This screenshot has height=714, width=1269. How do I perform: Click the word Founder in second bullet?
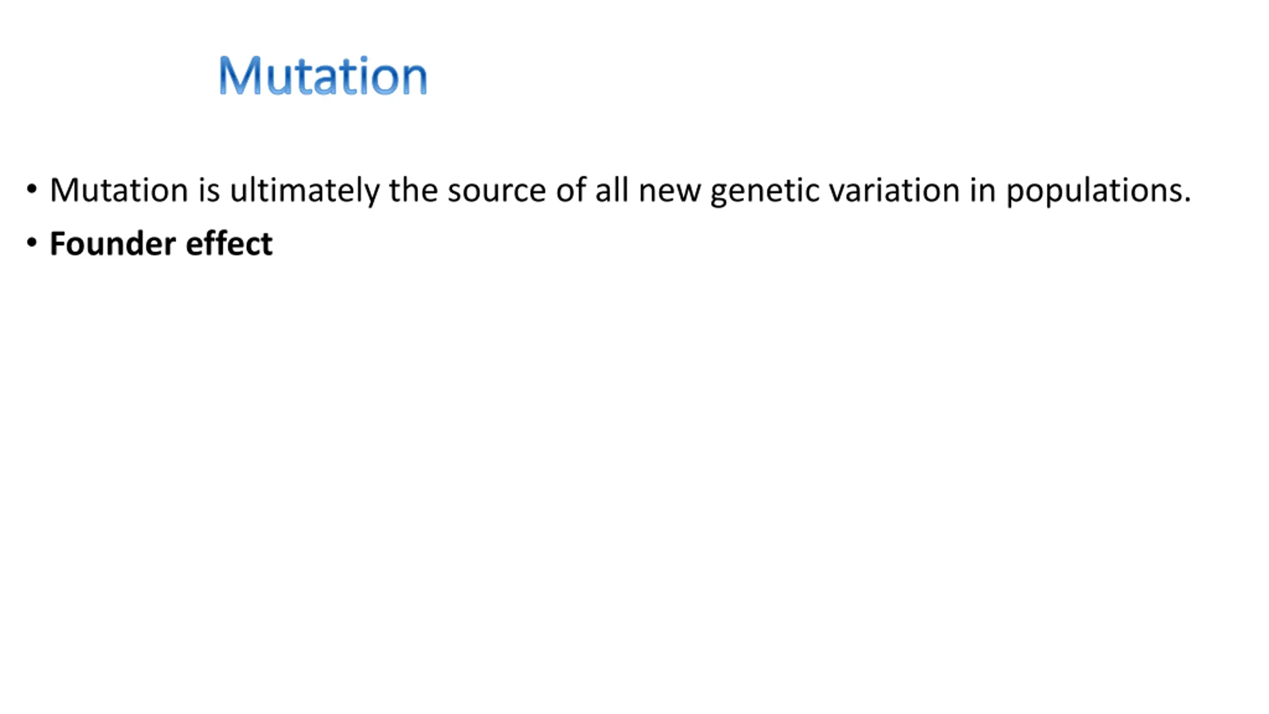[x=113, y=243]
